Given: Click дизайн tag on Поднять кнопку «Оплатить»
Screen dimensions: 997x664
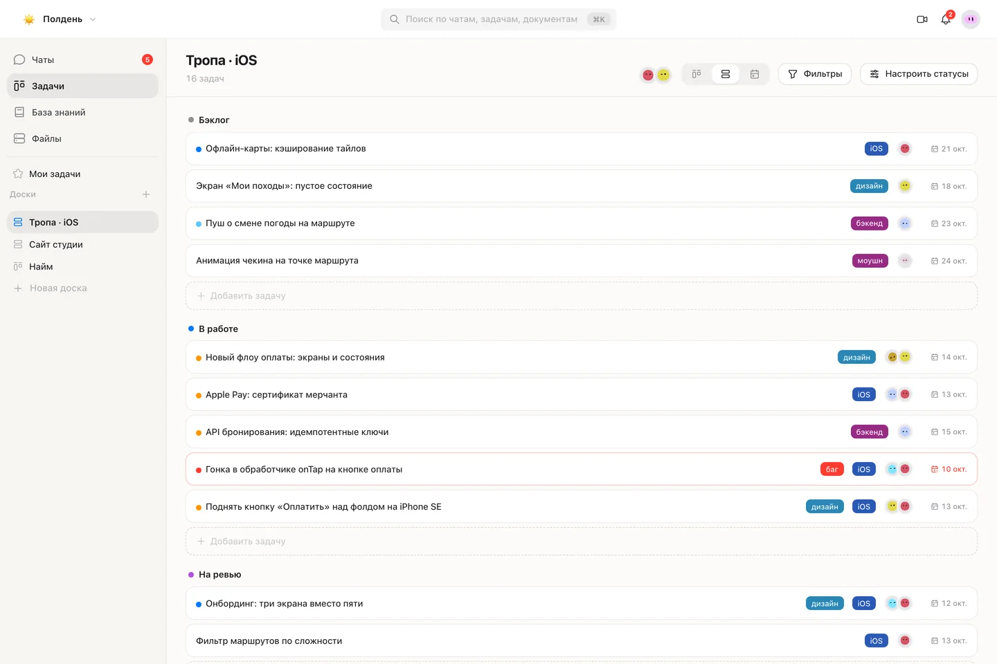Looking at the screenshot, I should [825, 506].
